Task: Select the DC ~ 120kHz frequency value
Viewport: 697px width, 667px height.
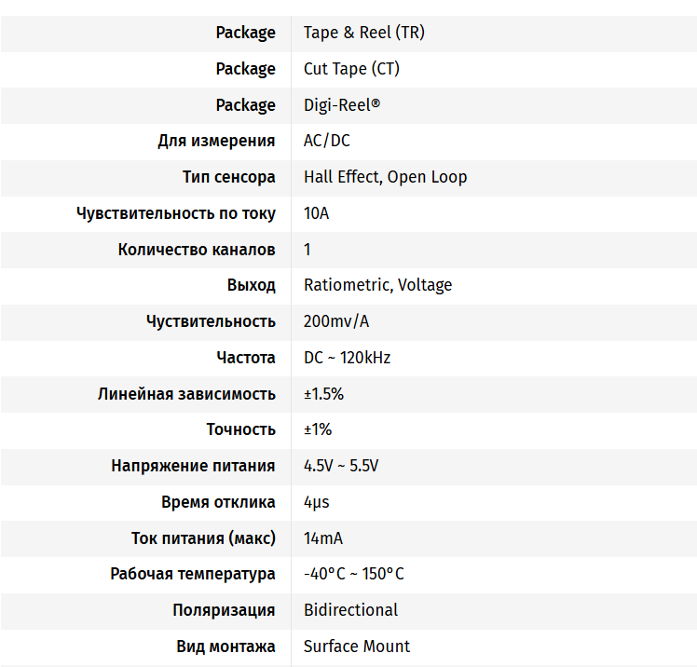Action: click(347, 358)
